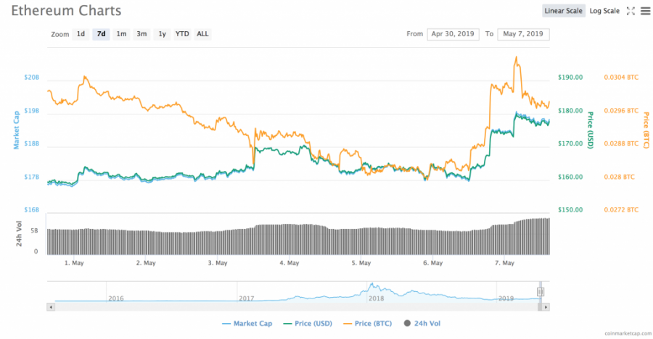Edit the From date field
653x339 pixels.
[x=453, y=34]
